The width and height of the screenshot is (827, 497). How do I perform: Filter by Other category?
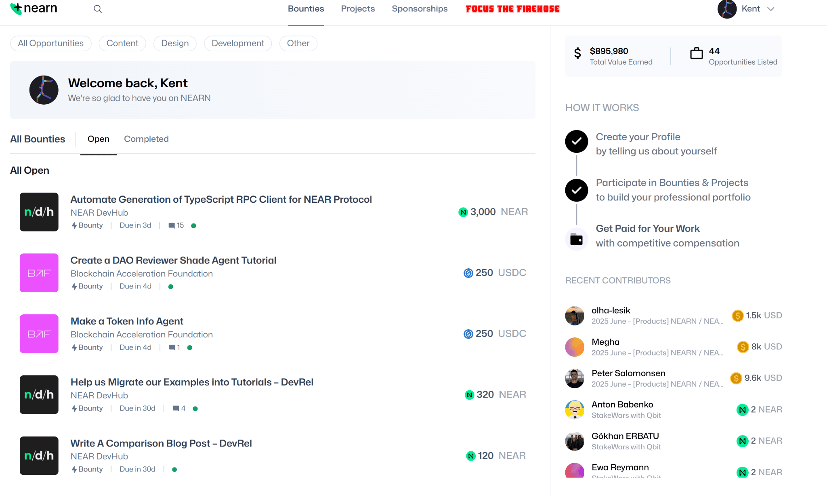tap(298, 43)
